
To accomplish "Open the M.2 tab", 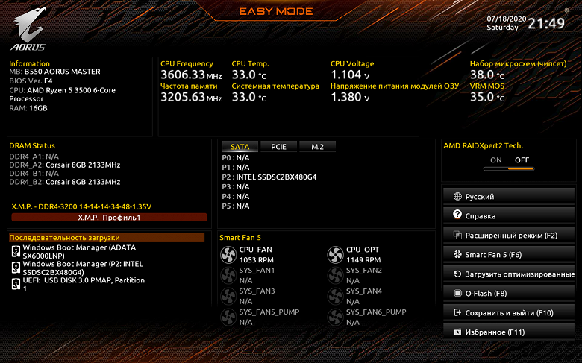I will (x=317, y=146).
